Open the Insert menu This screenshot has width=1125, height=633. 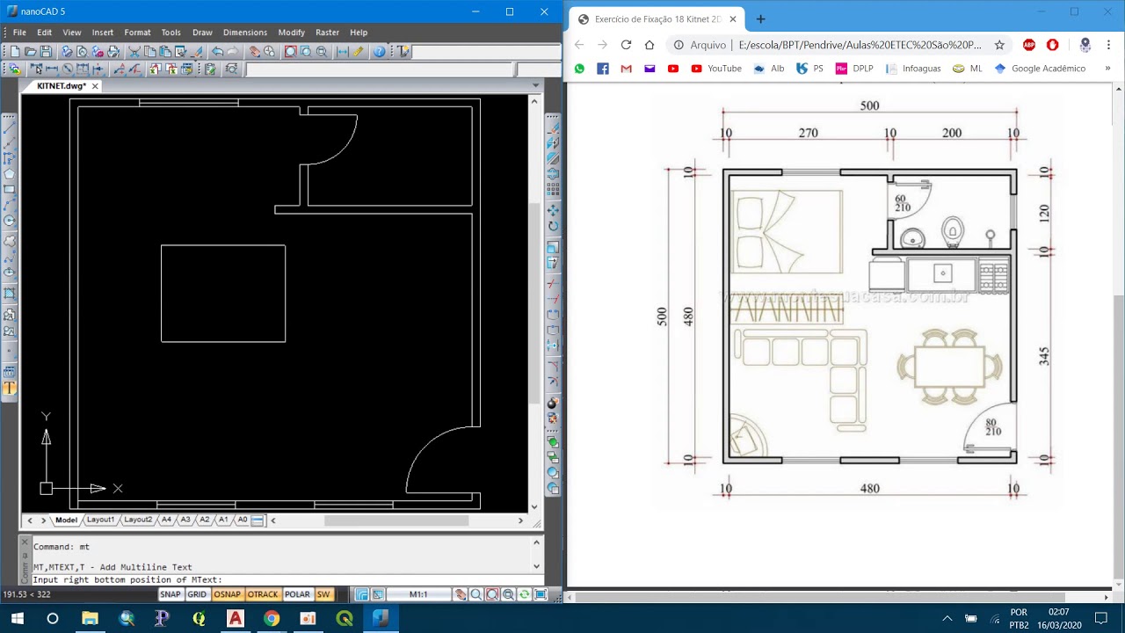(x=103, y=33)
